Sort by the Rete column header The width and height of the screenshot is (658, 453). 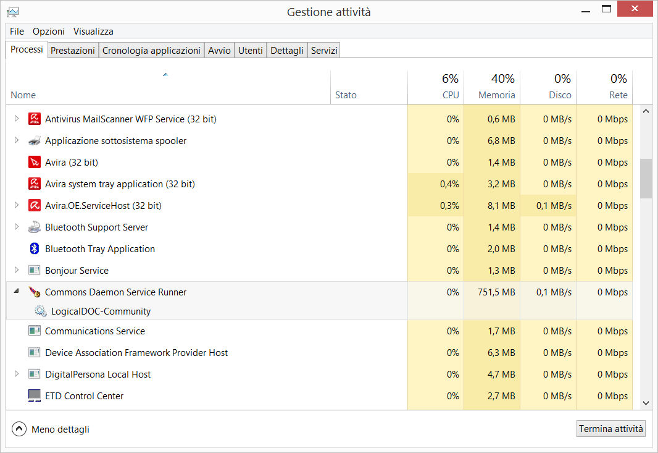(x=604, y=87)
